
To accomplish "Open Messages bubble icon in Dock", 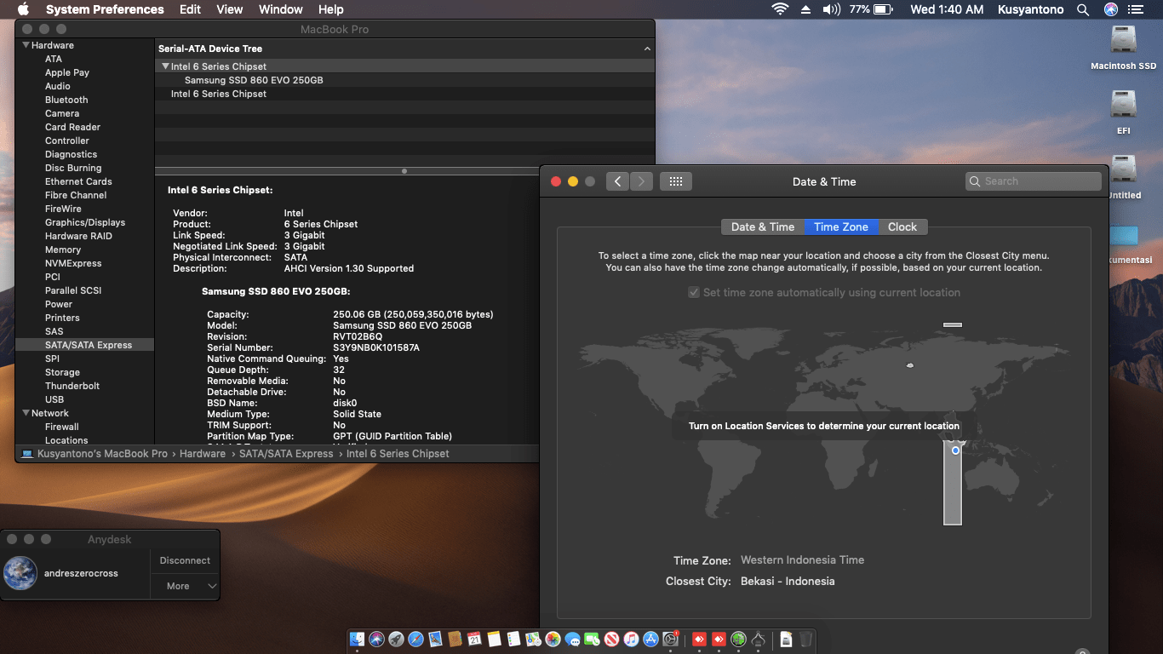I will pos(572,639).
